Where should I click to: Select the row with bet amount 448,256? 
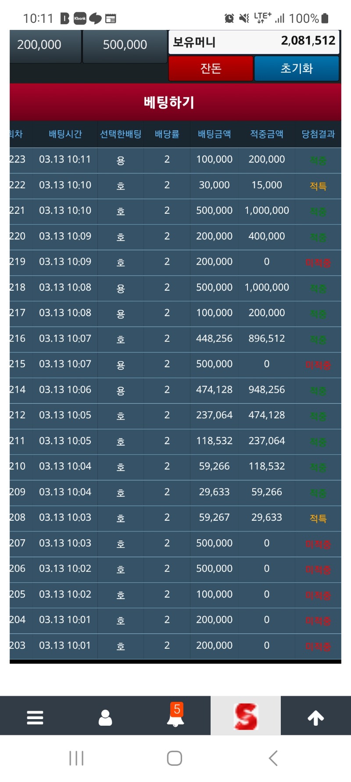(175, 339)
